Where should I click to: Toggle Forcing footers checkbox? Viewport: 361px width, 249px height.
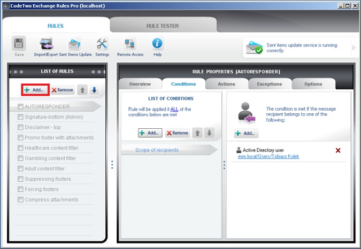tap(20, 189)
